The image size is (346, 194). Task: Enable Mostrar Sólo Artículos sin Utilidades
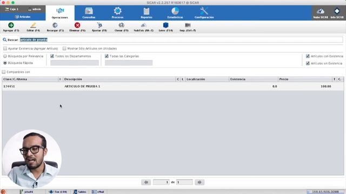(x=64, y=48)
